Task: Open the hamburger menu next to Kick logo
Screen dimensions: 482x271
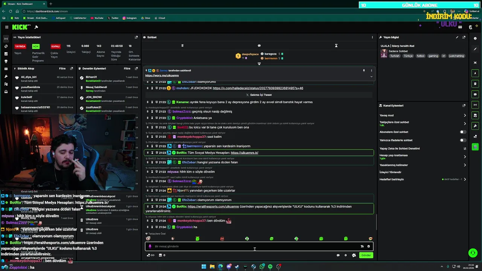Action: tap(7, 27)
